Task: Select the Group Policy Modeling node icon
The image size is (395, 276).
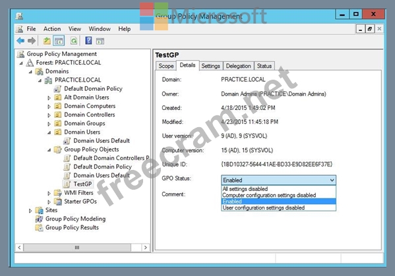Action: pos(39,219)
